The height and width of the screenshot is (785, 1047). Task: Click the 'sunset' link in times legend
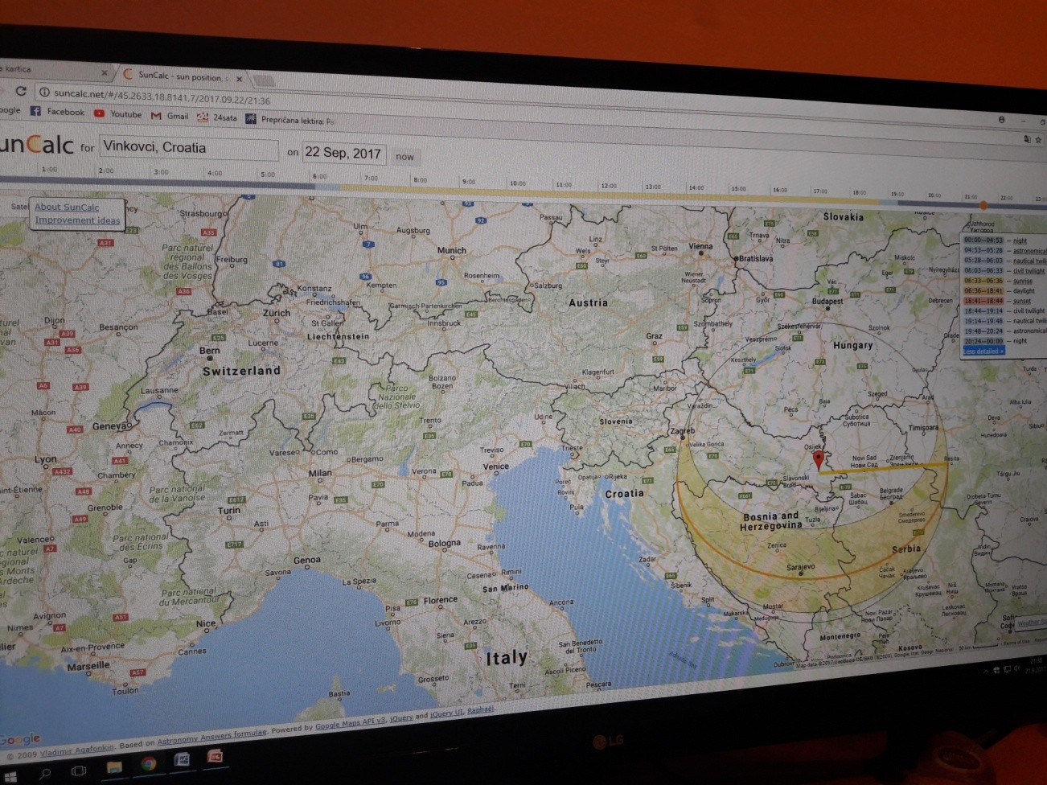click(x=1021, y=301)
